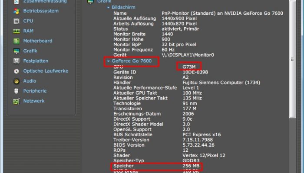The image size is (304, 173).
Task: Click the G73M GPU value
Action: coord(189,67)
